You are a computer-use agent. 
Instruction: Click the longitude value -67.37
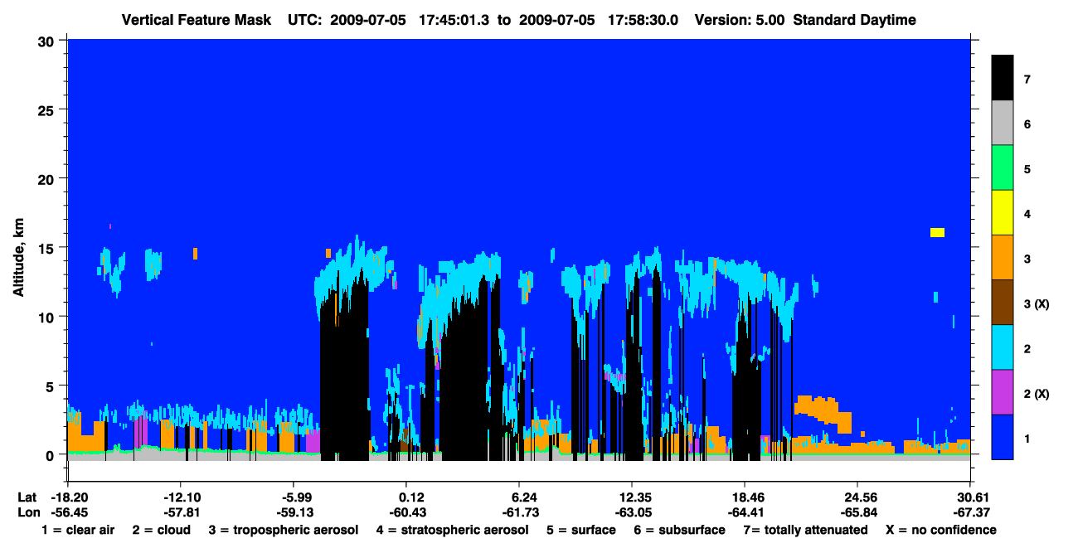coord(970,512)
